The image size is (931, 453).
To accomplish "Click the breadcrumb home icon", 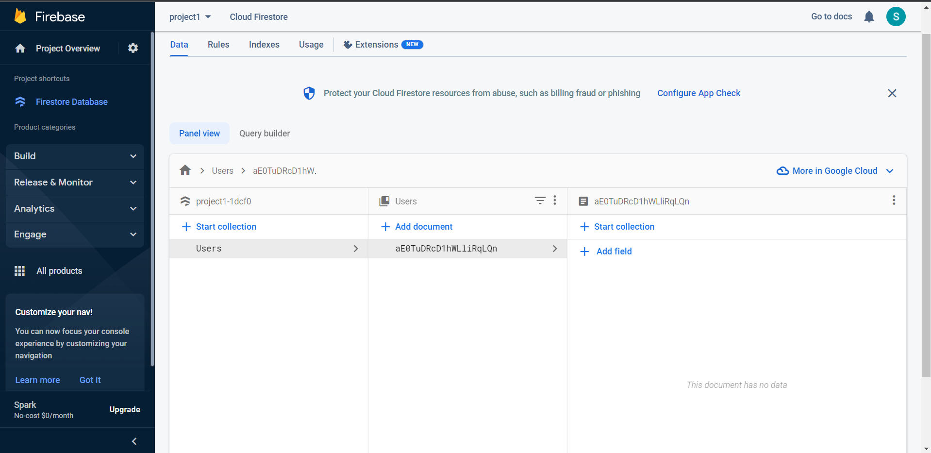I will tap(185, 170).
